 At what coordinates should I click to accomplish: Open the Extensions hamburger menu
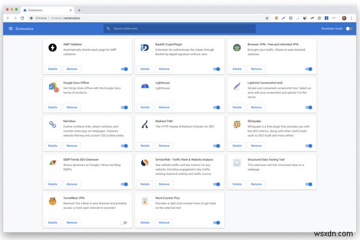pos(11,29)
